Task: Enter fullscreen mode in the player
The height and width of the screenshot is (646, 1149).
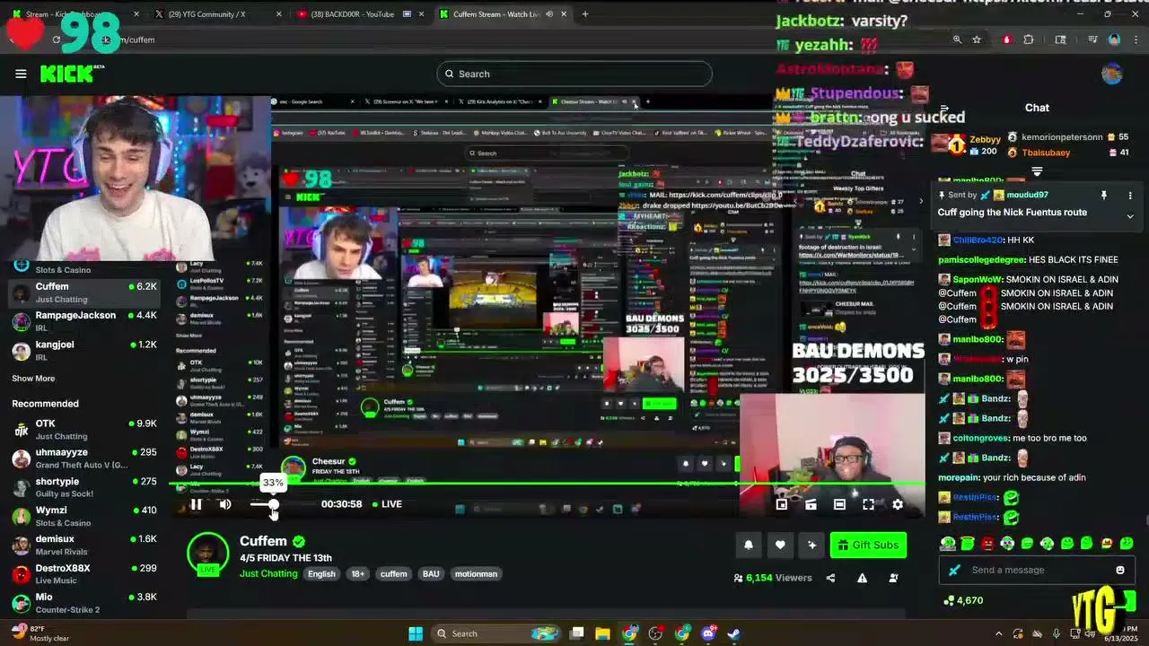Action: [x=868, y=504]
